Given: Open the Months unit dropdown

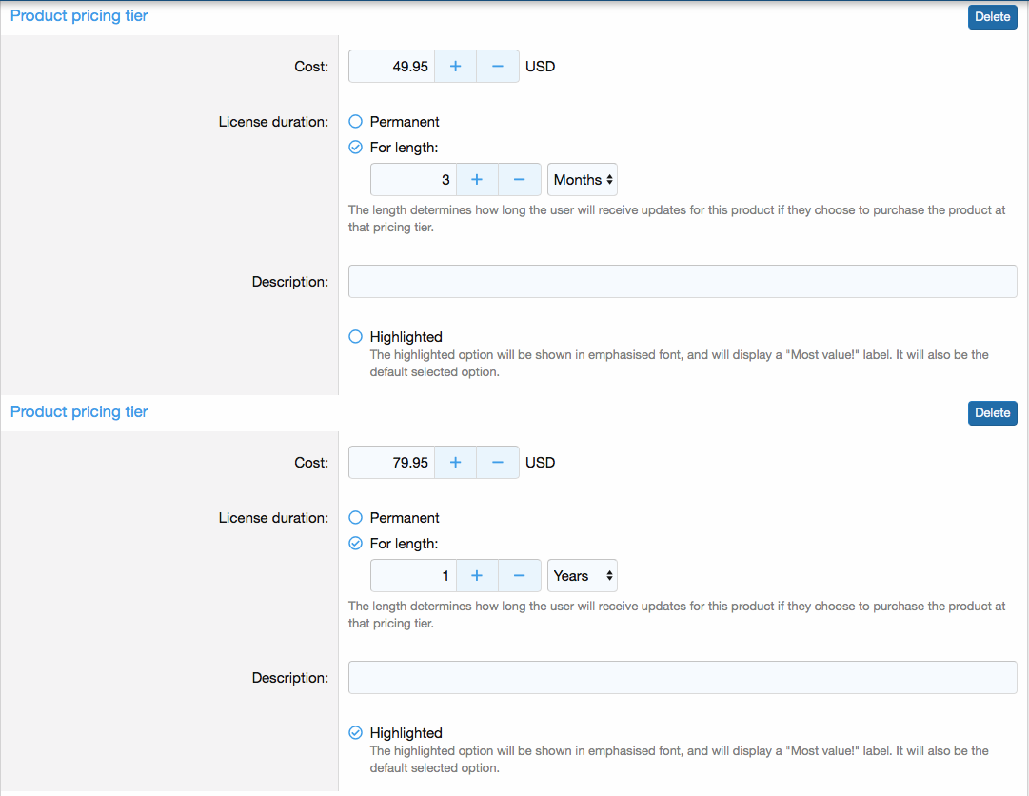Looking at the screenshot, I should [583, 180].
